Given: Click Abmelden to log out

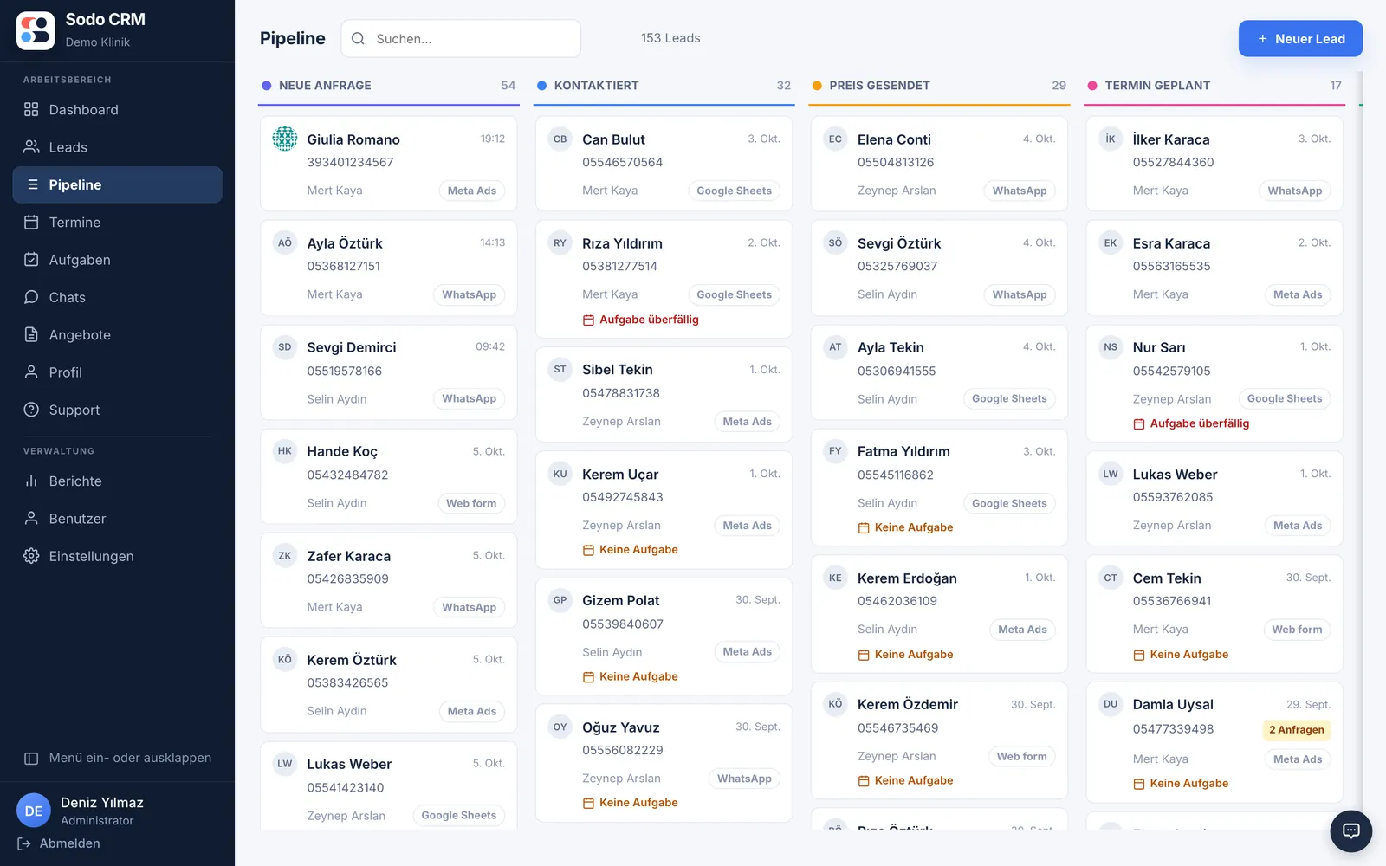Looking at the screenshot, I should [59, 843].
